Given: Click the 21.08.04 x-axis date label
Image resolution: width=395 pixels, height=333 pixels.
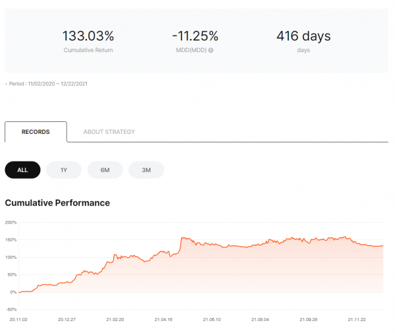Looking at the screenshot, I should (261, 318).
